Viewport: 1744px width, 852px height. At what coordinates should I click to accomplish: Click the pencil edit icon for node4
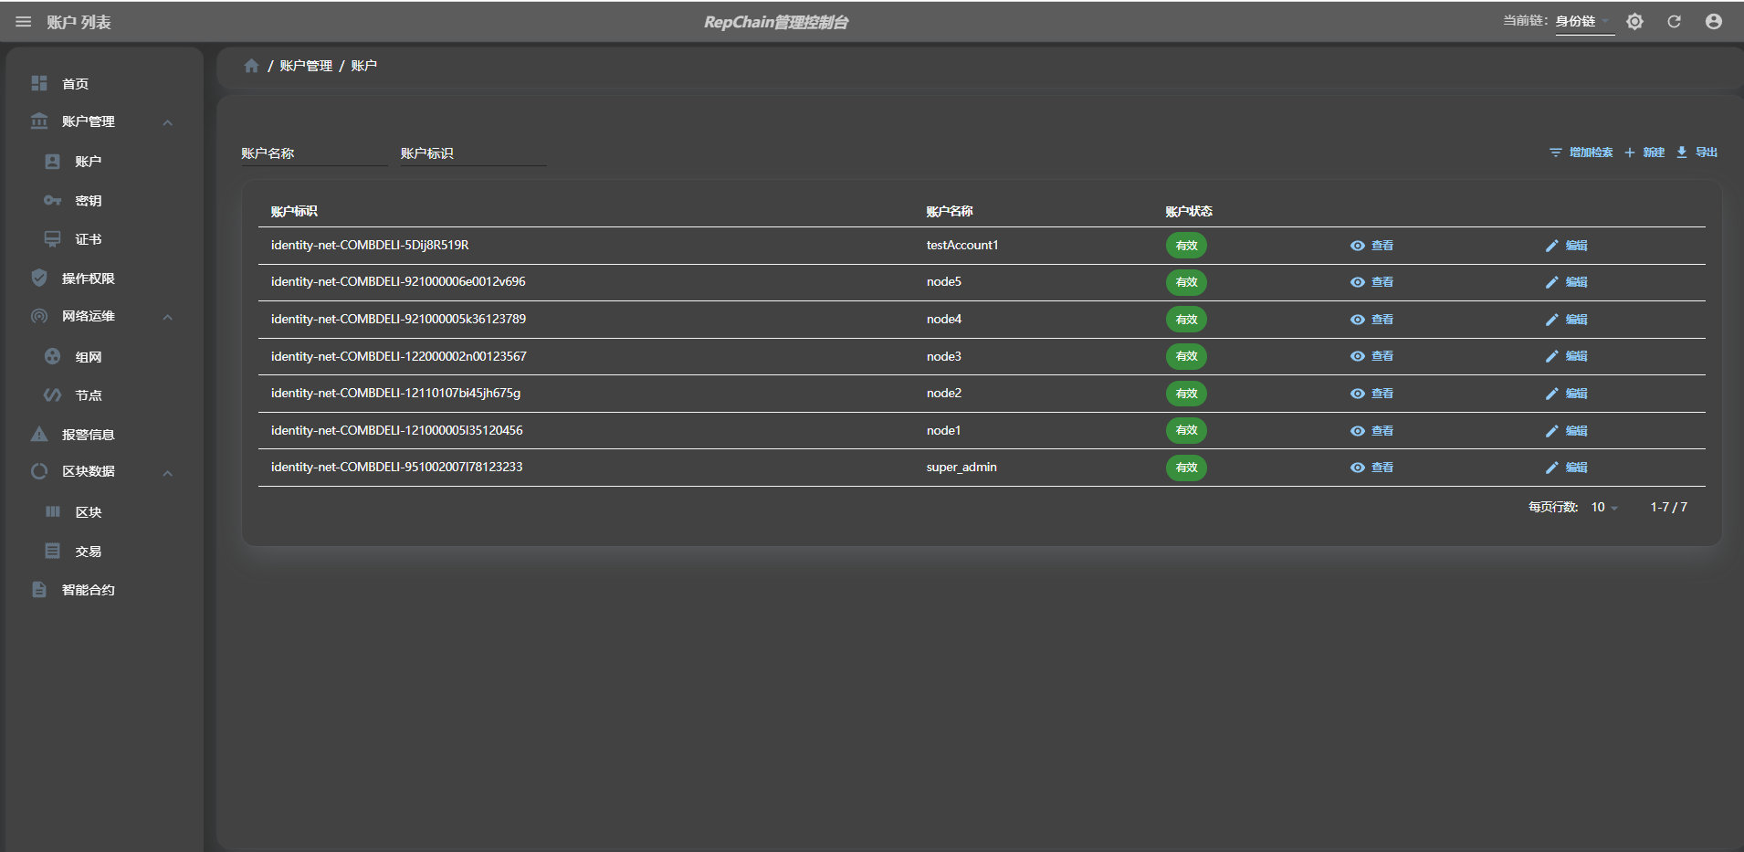(1551, 320)
